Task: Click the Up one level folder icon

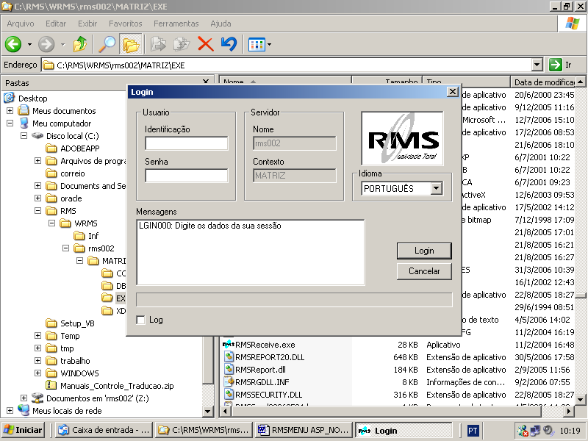Action: point(79,44)
